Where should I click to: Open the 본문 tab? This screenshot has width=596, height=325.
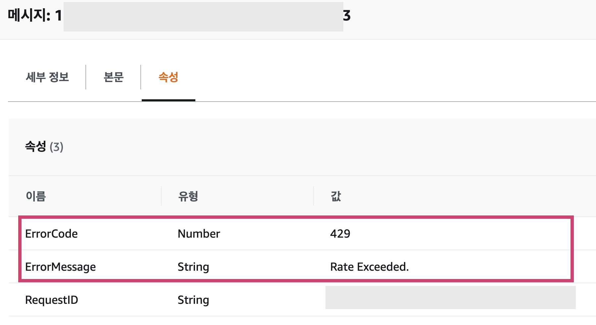[x=114, y=77]
